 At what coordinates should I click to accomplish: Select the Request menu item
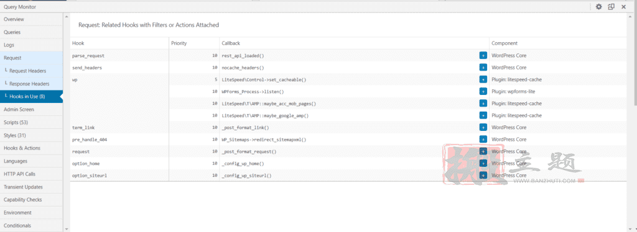[x=31, y=58]
